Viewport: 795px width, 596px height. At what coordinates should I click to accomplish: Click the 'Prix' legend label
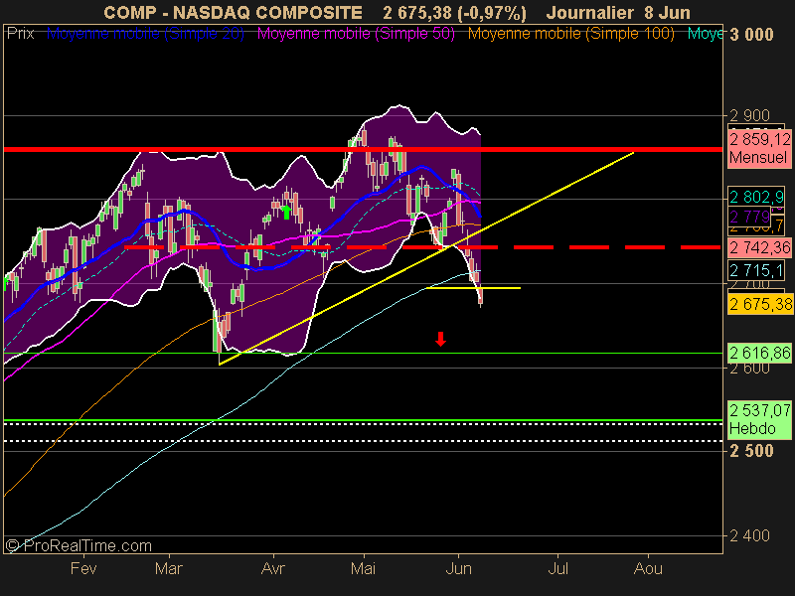20,34
